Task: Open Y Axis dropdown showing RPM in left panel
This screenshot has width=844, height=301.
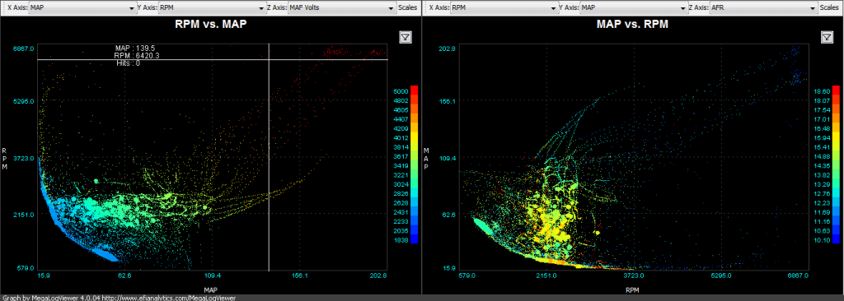Action: (x=212, y=8)
